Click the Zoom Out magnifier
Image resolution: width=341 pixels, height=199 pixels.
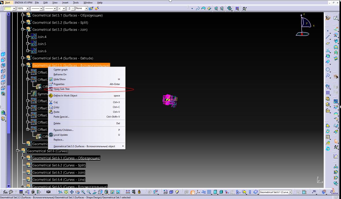(89, 192)
